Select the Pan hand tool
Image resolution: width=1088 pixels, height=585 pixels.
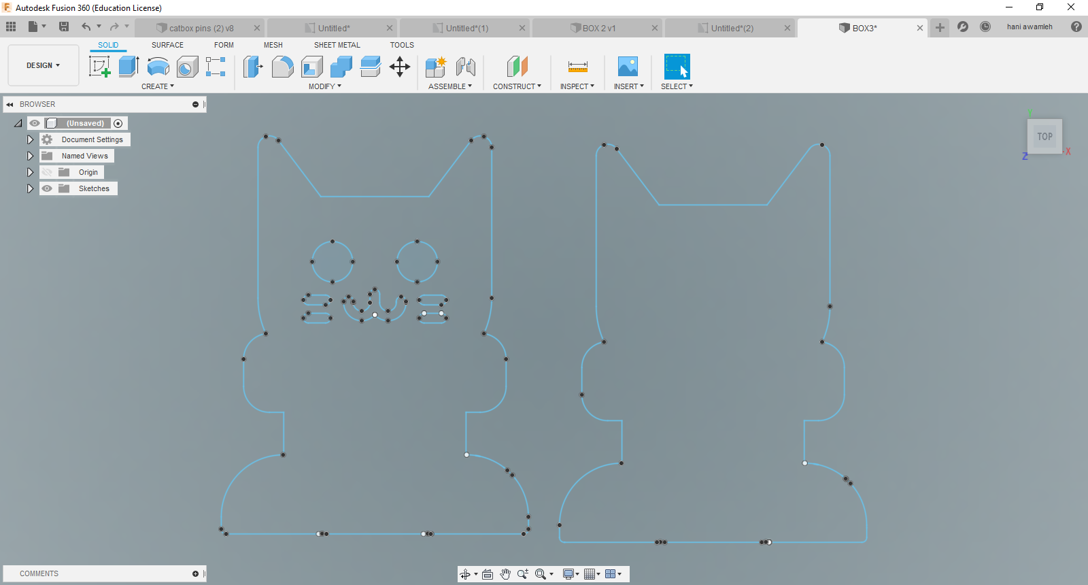point(505,574)
